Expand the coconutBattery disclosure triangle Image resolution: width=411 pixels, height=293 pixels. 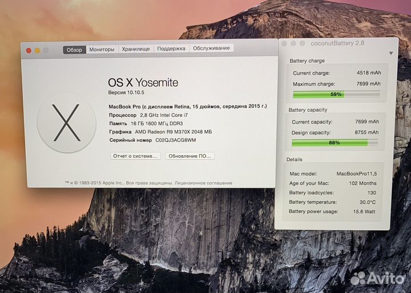click(391, 53)
